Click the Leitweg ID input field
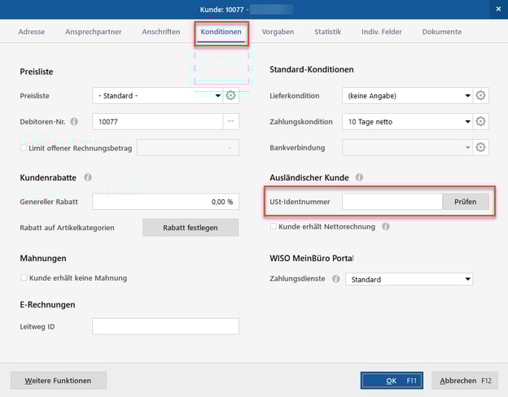The width and height of the screenshot is (508, 397). (165, 326)
